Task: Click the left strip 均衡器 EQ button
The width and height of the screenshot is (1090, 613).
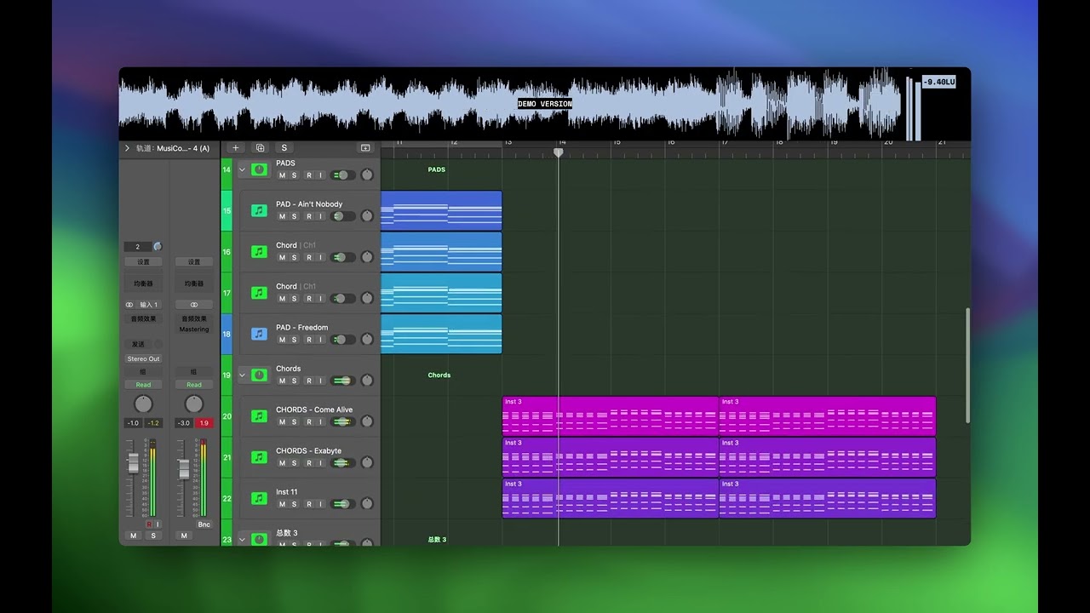Action: click(x=143, y=284)
